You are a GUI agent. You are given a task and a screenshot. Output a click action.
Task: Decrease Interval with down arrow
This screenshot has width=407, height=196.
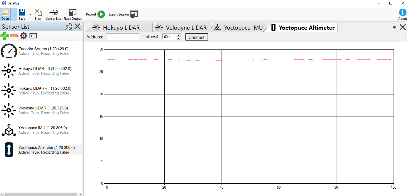(x=179, y=38)
